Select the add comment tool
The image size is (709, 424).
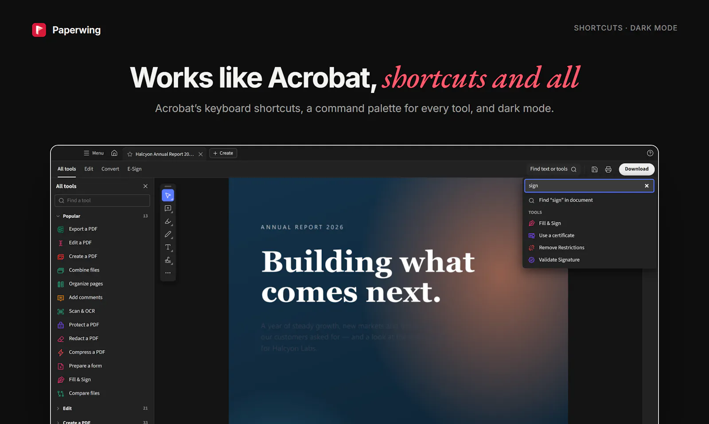coord(168,208)
